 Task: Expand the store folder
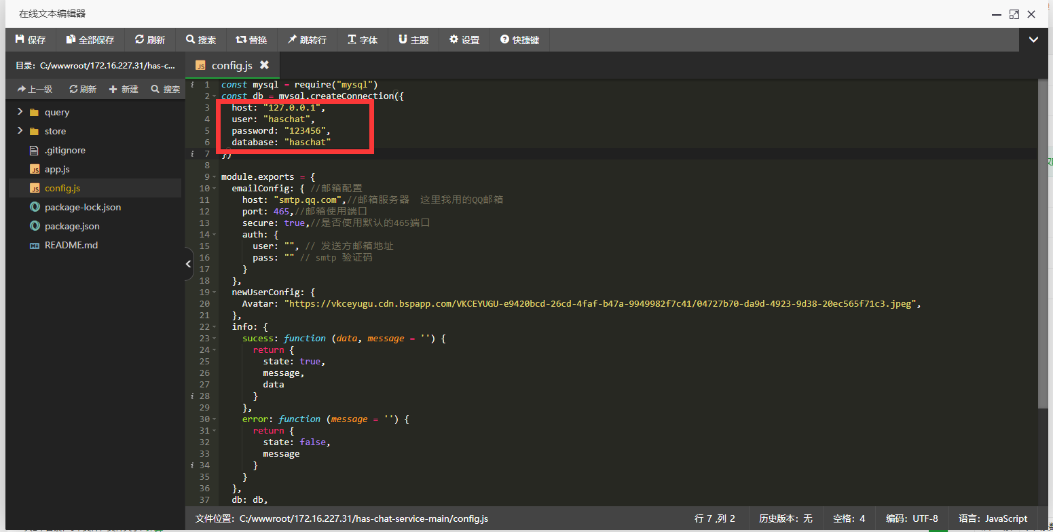click(x=20, y=131)
